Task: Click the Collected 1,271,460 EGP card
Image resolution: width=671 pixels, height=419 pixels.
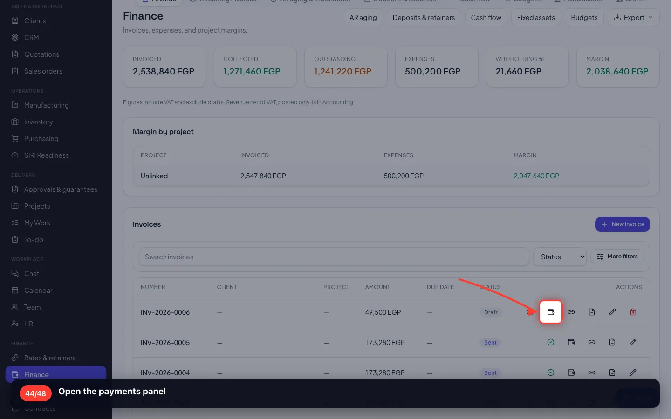Action: tap(255, 67)
